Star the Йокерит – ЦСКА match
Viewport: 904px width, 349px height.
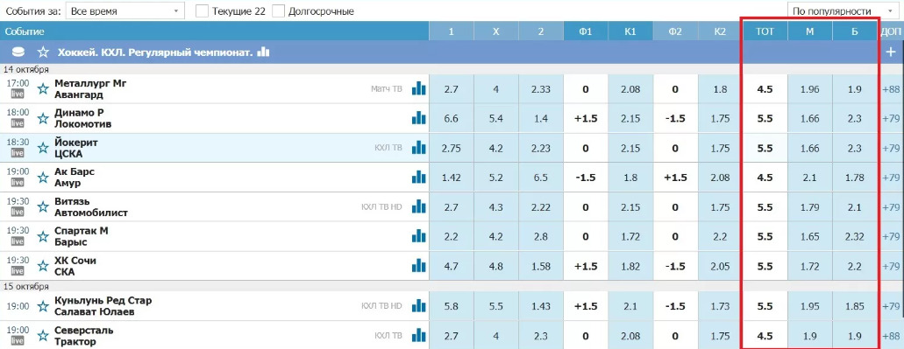(43, 148)
